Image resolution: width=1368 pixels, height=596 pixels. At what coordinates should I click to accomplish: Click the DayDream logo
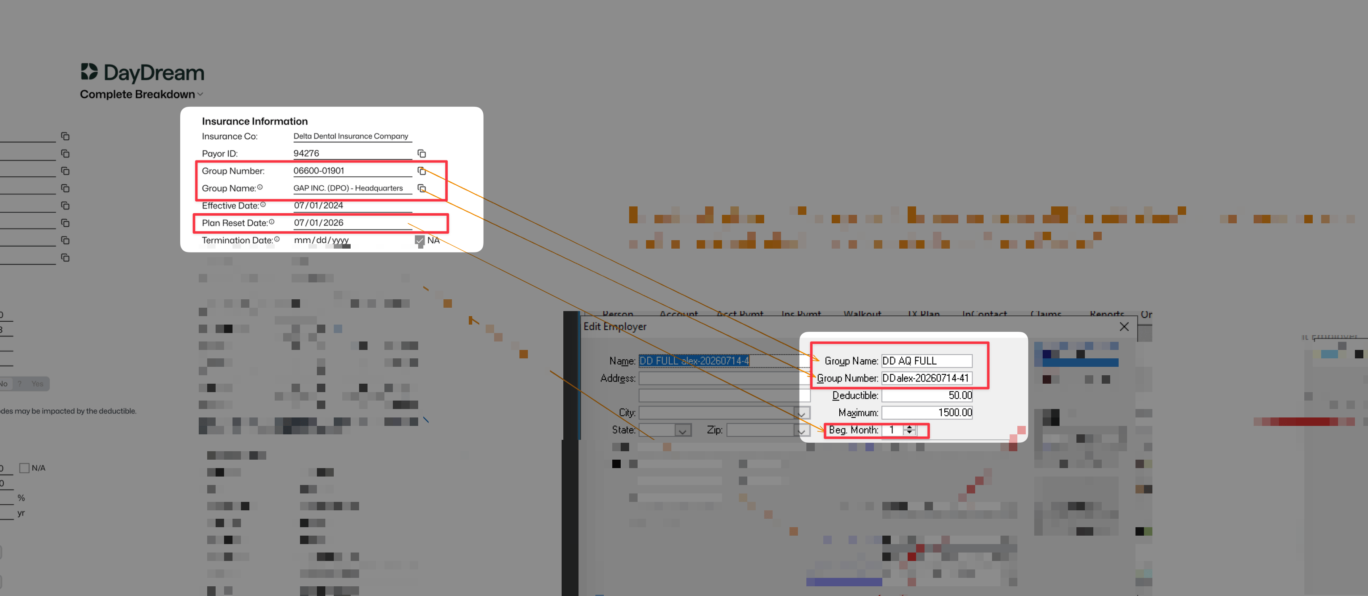click(142, 72)
